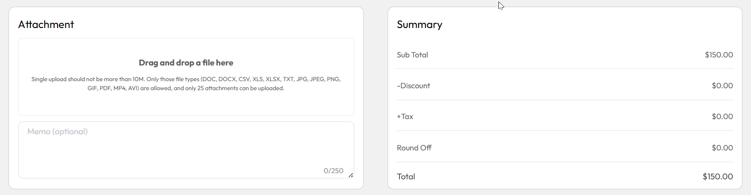Image resolution: width=751 pixels, height=195 pixels.
Task: Click the Tax amount $0.00
Action: coord(722,117)
